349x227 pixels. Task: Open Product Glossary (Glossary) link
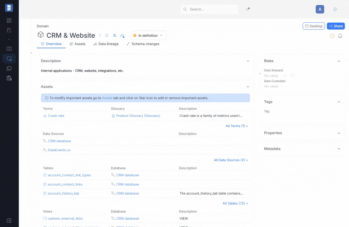[x=138, y=116]
